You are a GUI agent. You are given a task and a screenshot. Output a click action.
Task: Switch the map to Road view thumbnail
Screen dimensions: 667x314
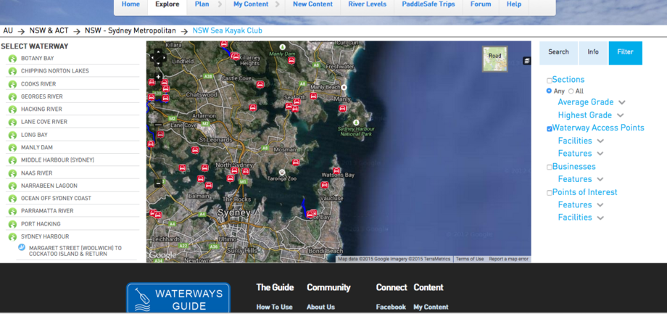coord(494,59)
